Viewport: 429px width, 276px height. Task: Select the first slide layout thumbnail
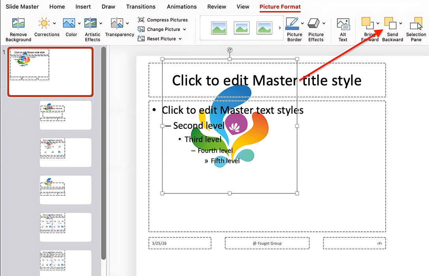(66, 115)
